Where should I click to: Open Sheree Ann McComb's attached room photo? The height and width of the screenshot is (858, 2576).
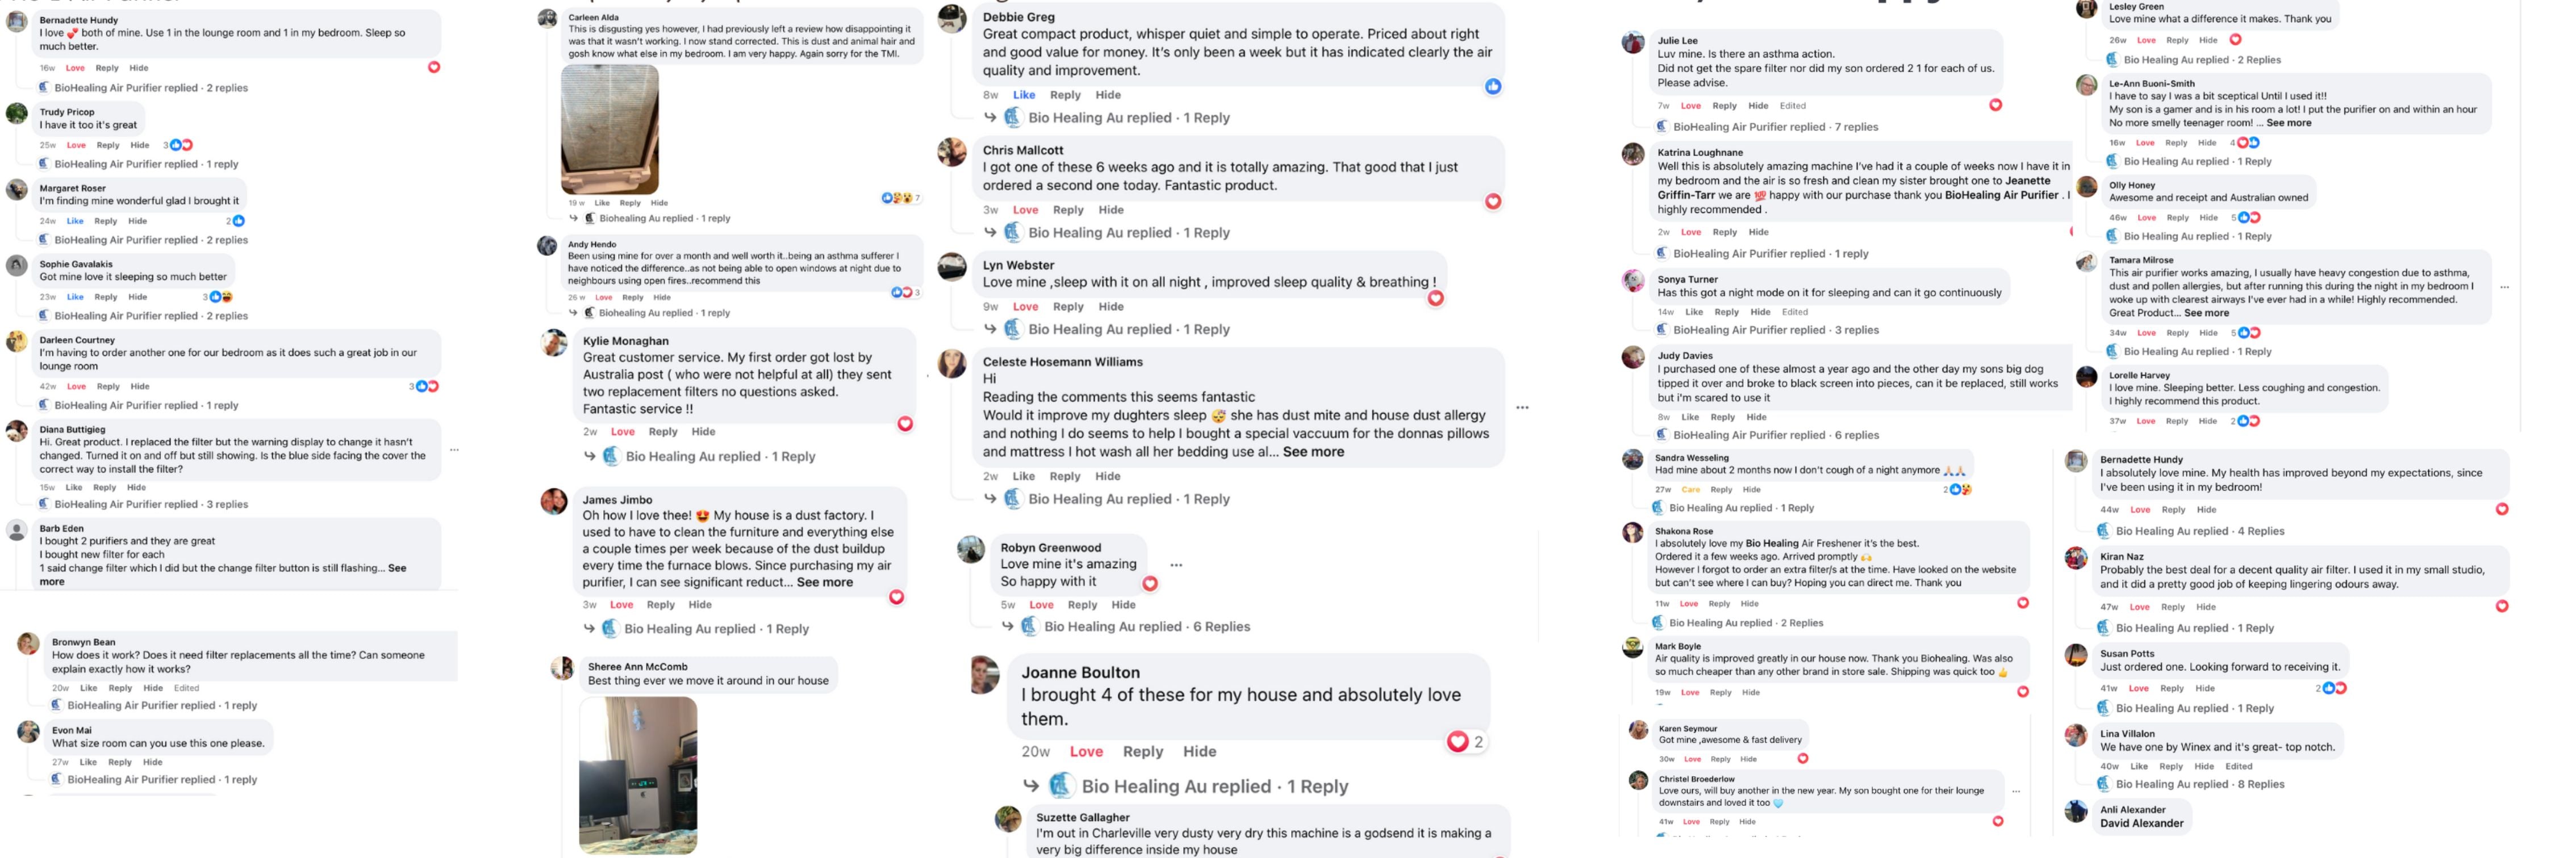pos(638,774)
